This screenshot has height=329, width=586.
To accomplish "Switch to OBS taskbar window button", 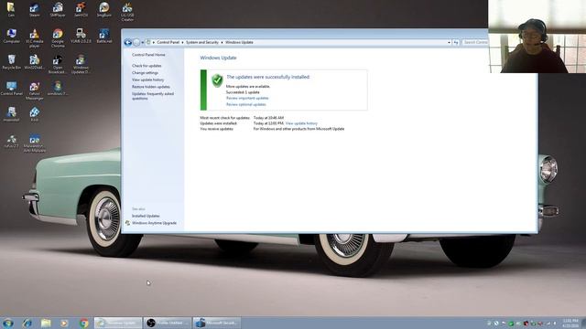I will pos(168,323).
